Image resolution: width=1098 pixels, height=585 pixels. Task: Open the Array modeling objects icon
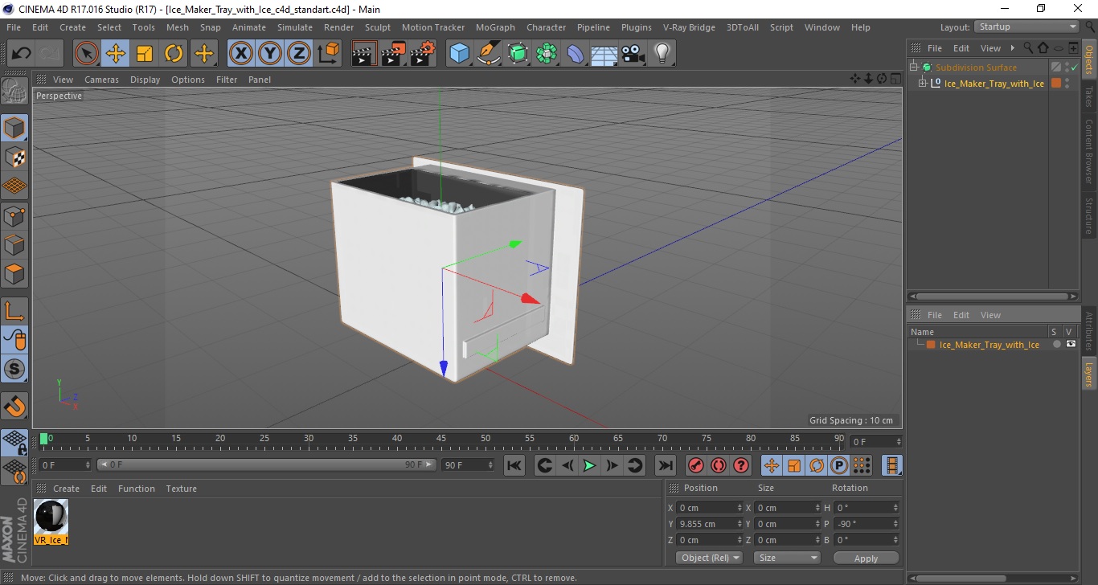click(x=547, y=54)
